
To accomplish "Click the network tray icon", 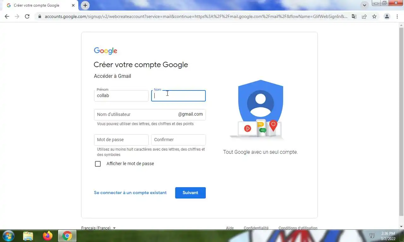I will [x=372, y=236].
